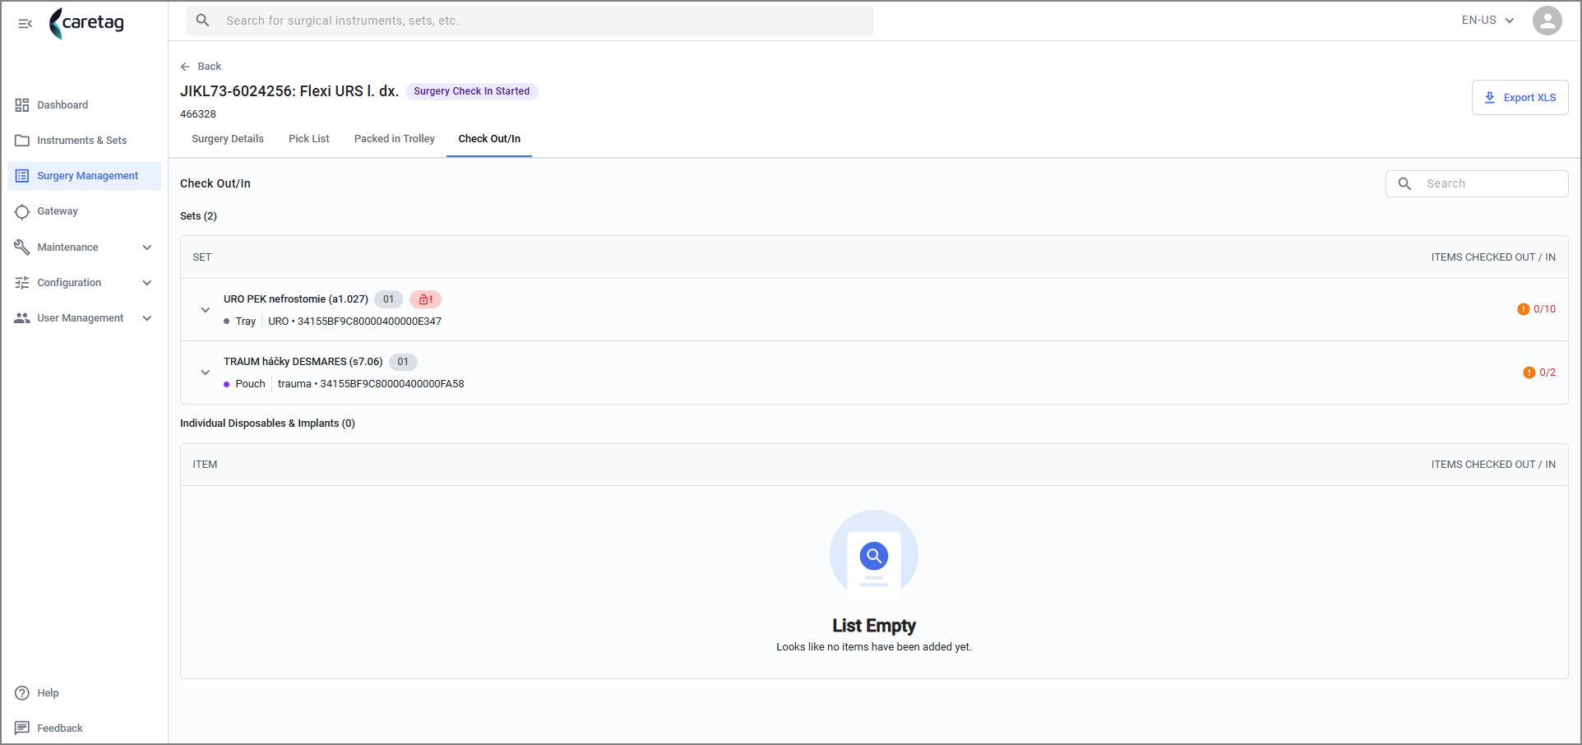
Task: Collapse the sidebar with hamburger menu icon
Action: [25, 23]
